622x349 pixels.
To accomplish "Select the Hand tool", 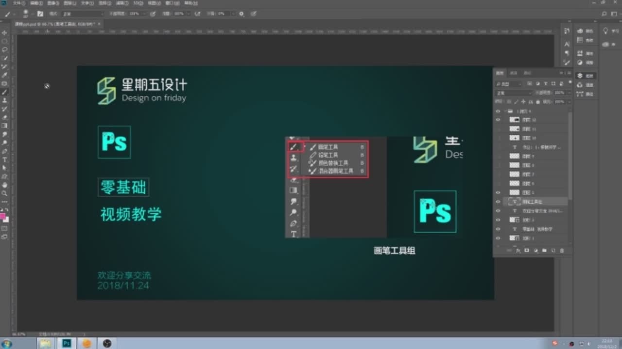I will [x=5, y=185].
